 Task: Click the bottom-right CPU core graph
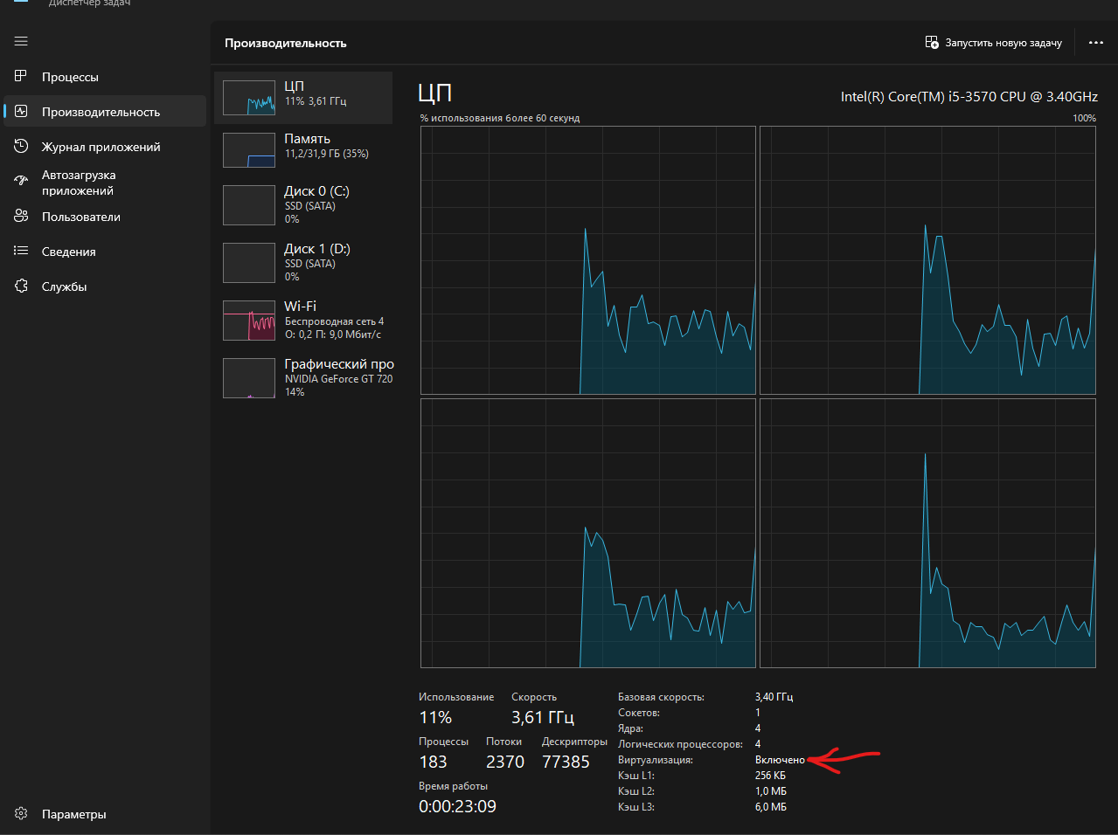927,533
